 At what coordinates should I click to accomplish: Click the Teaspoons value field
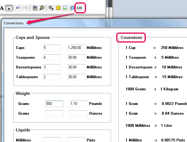tap(52, 57)
